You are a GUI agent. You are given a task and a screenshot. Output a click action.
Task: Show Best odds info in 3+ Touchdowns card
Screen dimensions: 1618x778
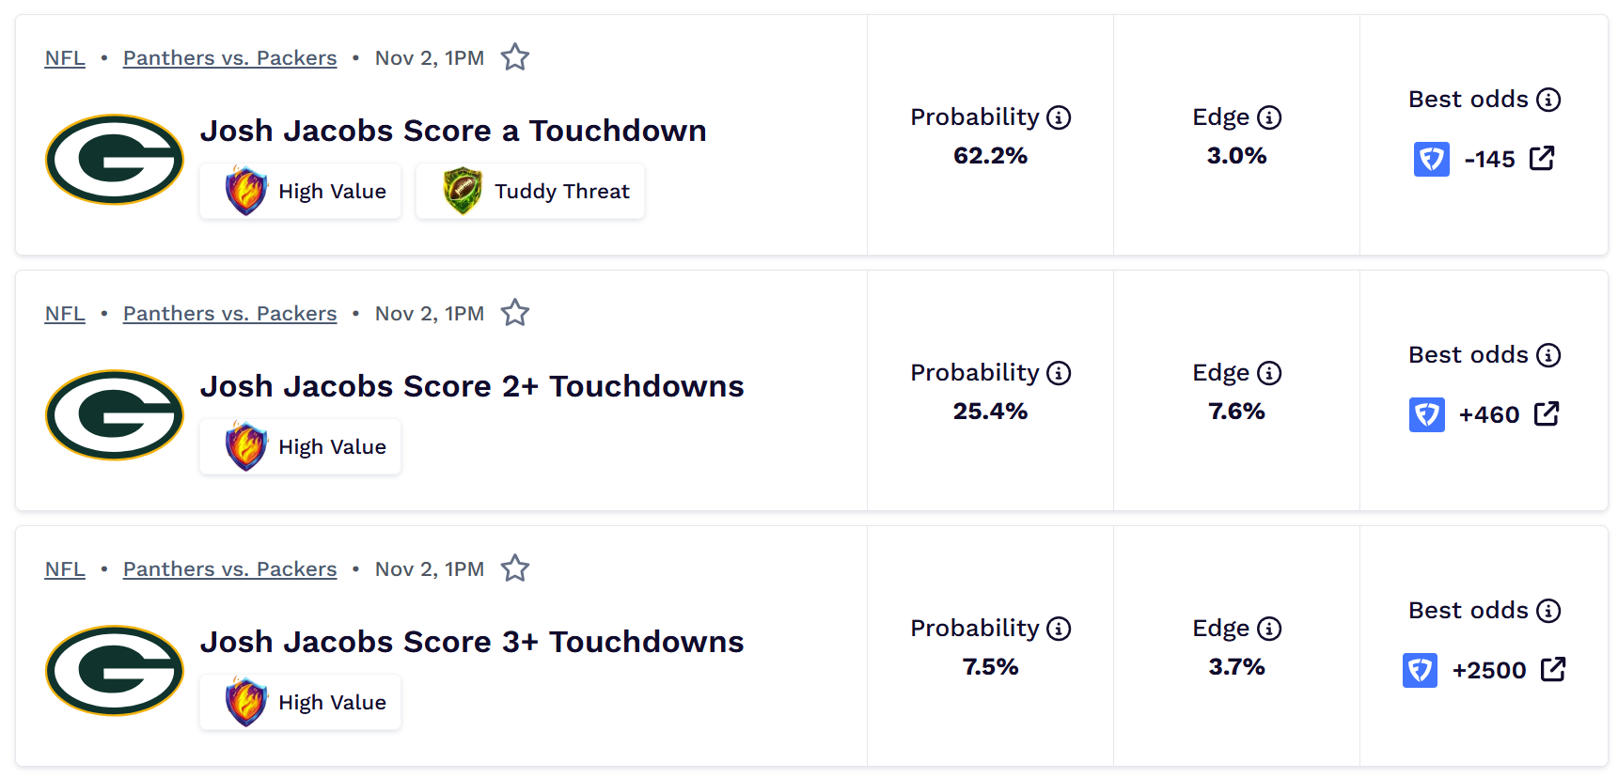click(x=1548, y=611)
